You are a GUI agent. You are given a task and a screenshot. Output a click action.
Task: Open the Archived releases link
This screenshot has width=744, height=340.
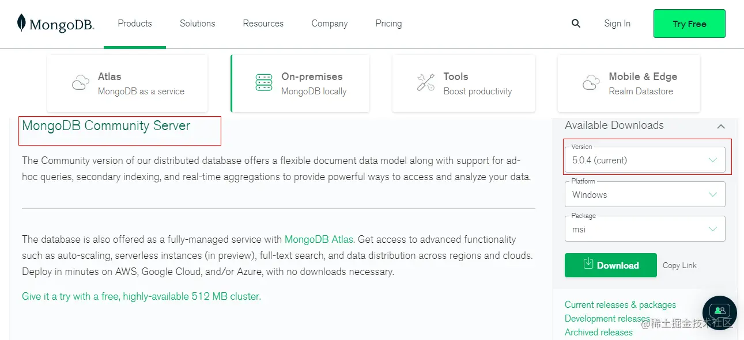[598, 332]
